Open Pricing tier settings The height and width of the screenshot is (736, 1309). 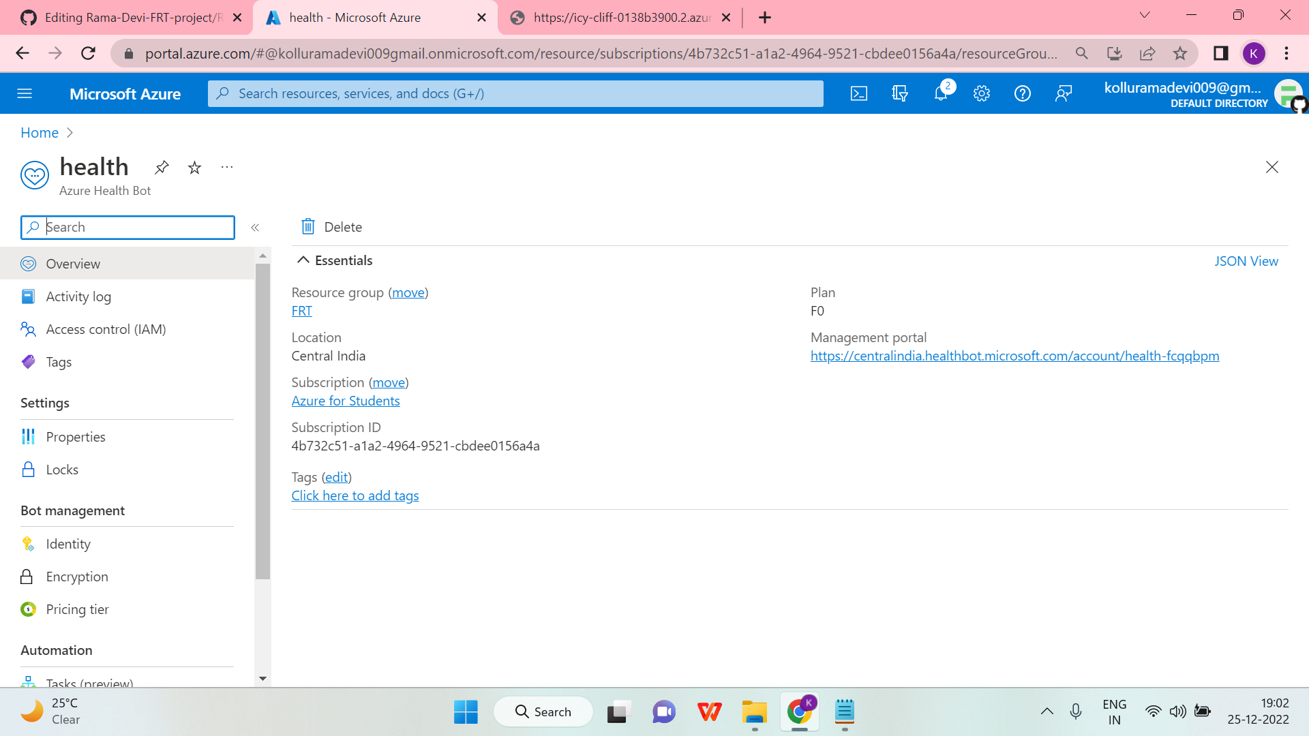pos(77,609)
